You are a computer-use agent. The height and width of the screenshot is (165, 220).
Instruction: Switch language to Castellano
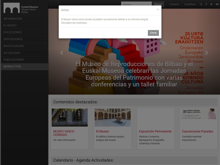[x=190, y=4]
